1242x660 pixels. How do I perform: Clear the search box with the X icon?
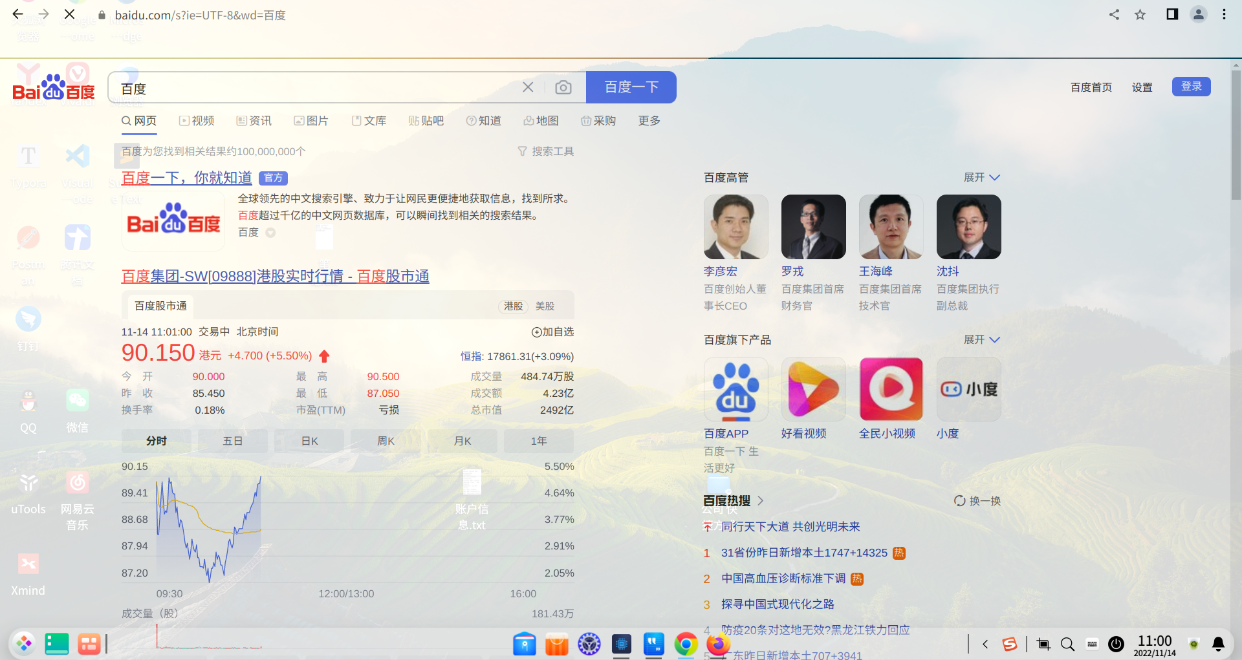[528, 87]
